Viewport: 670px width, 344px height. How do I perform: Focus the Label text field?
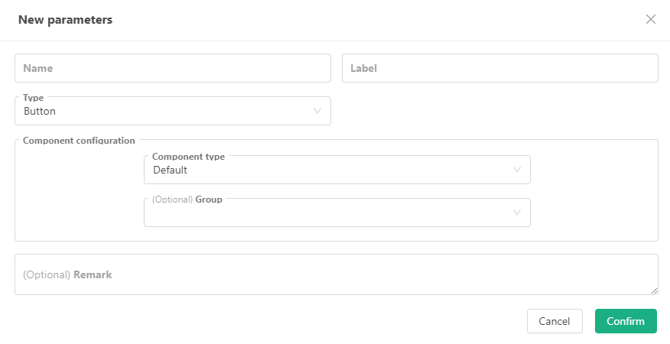[x=499, y=68]
